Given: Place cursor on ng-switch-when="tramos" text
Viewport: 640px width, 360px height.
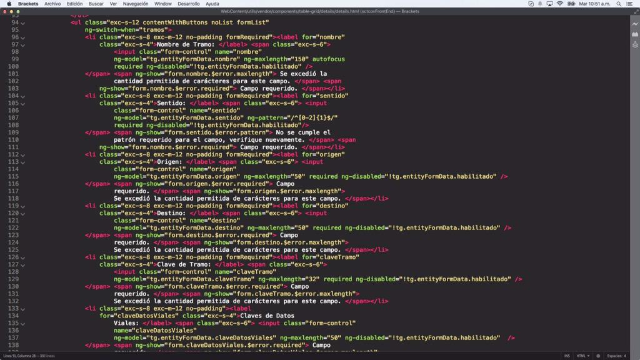Looking at the screenshot, I should tap(128, 30).
